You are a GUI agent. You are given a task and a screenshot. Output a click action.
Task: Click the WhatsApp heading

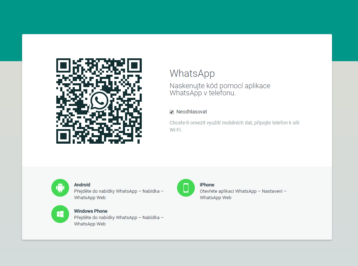pos(192,74)
